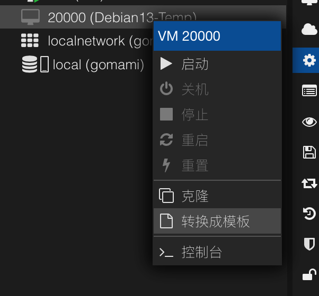Select VM 20000 (Debian13-Temp) in tree
Screen dimensions: 319x296
click(x=95, y=18)
